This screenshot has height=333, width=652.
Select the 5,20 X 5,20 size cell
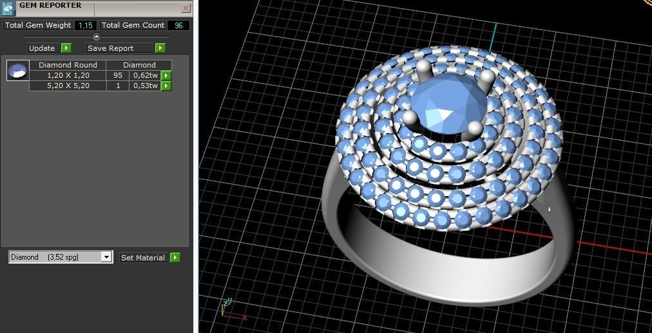pyautogui.click(x=68, y=86)
